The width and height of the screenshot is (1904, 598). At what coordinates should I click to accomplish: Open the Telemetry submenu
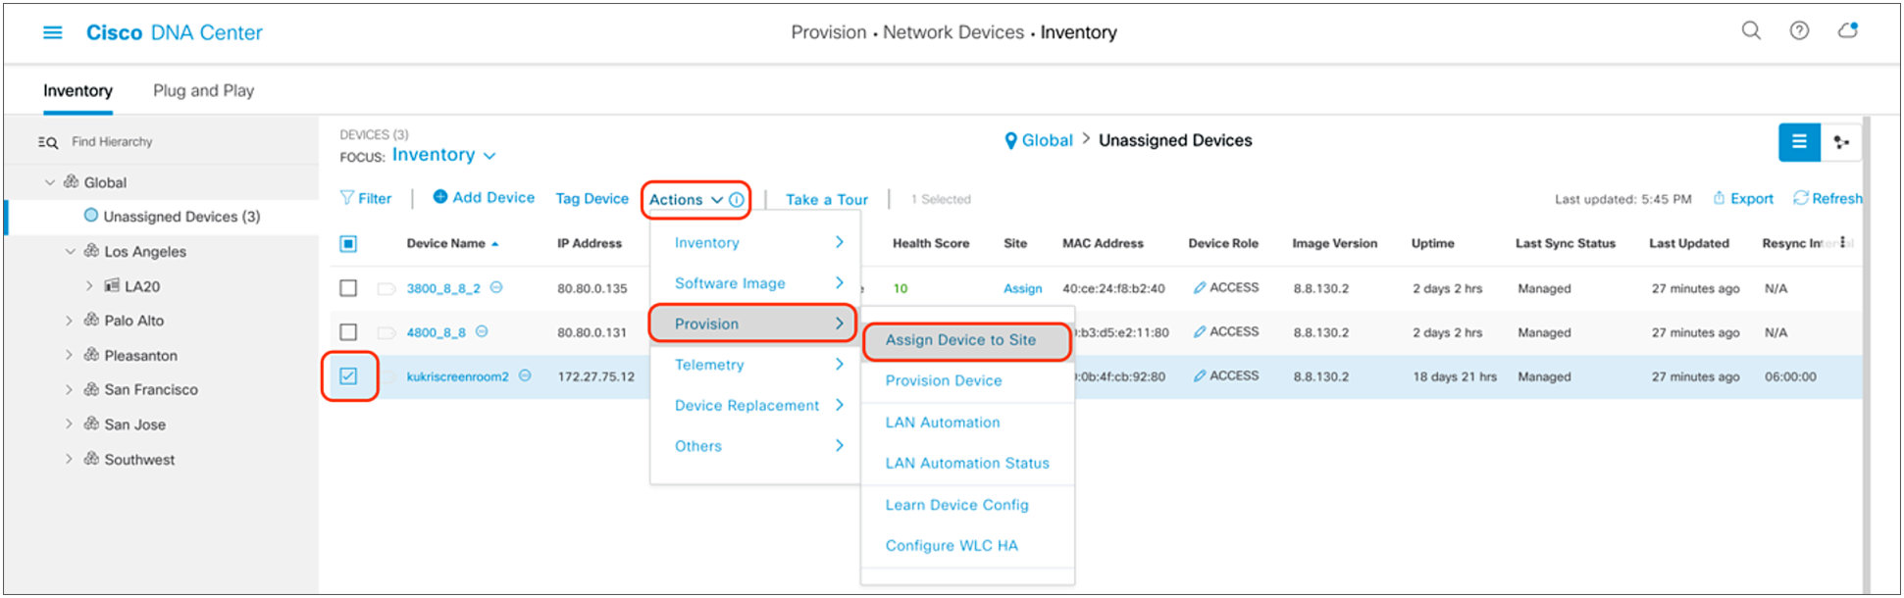(755, 365)
